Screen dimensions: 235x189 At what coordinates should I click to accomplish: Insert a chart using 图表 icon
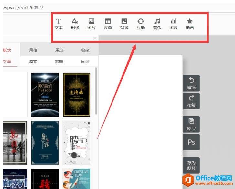pyautogui.click(x=174, y=24)
